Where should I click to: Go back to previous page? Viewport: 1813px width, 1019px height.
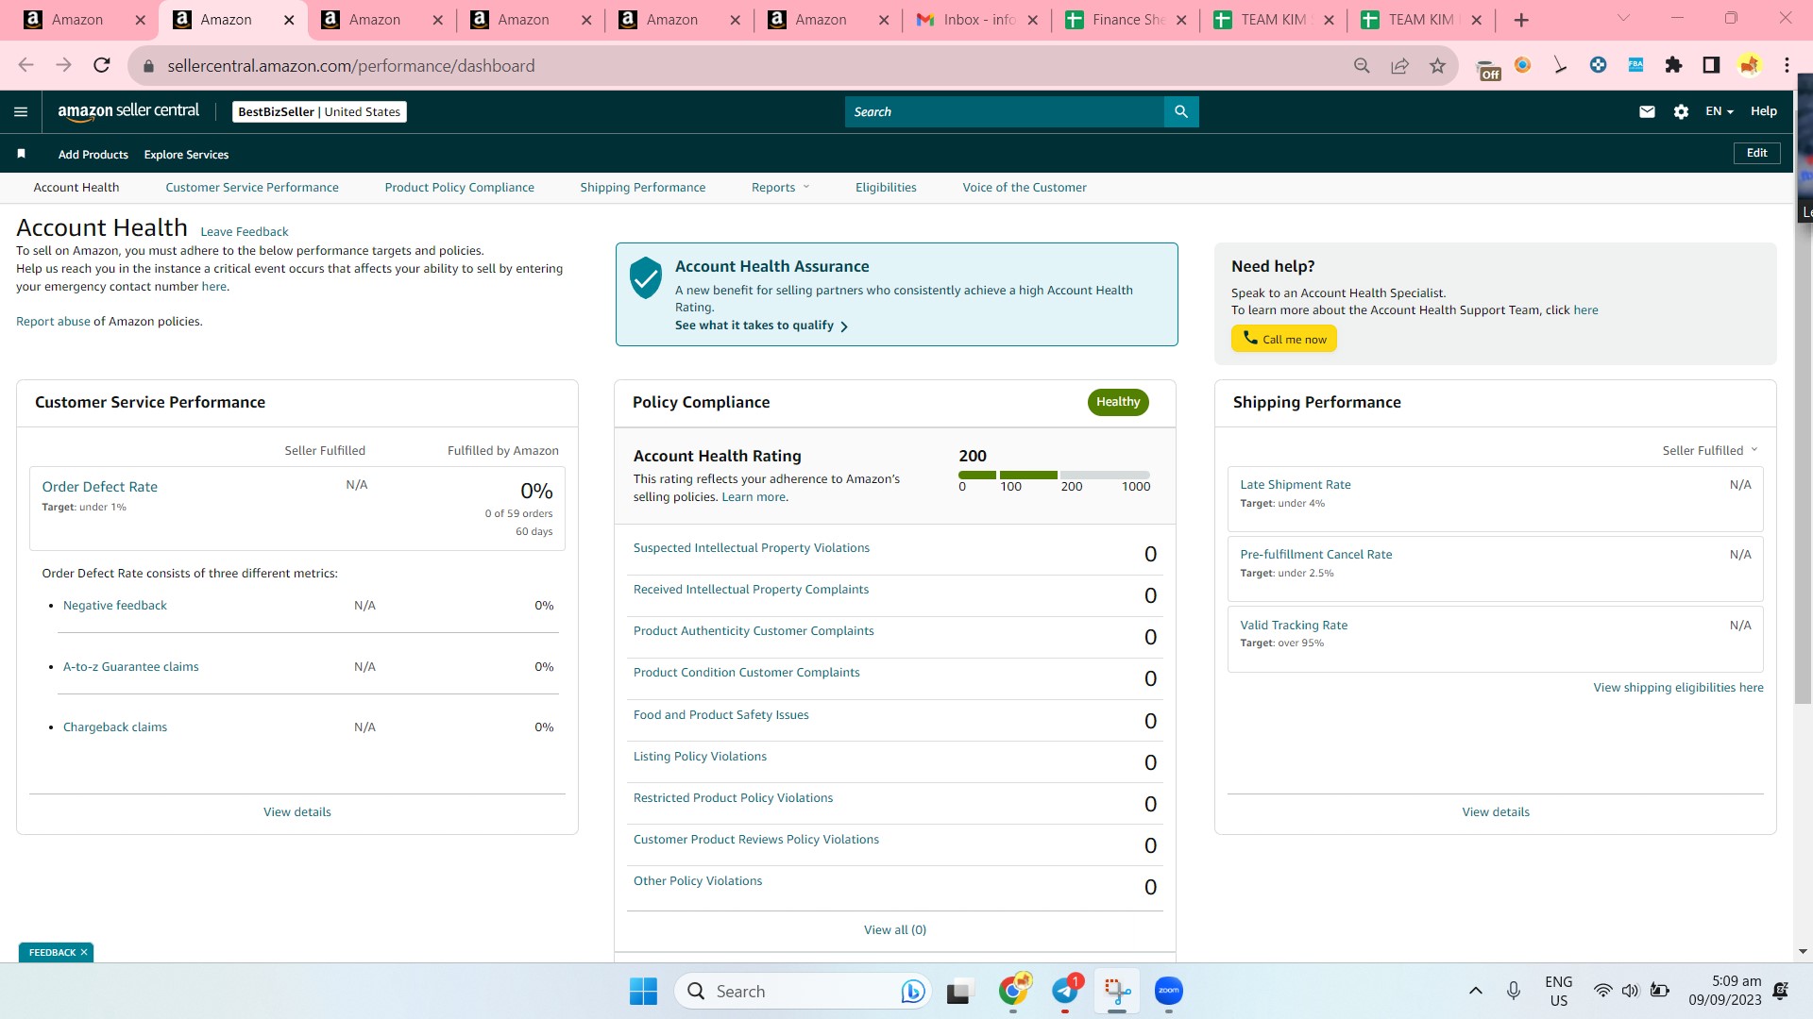pos(25,65)
